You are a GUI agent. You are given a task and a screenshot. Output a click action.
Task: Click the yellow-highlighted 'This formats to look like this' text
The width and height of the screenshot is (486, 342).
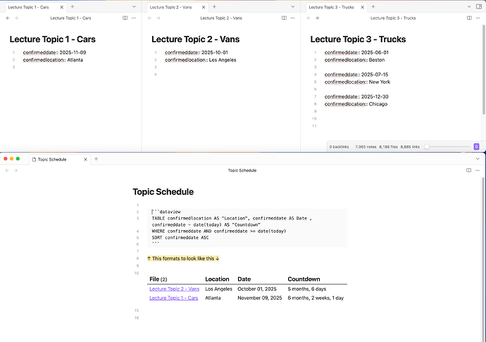[183, 258]
